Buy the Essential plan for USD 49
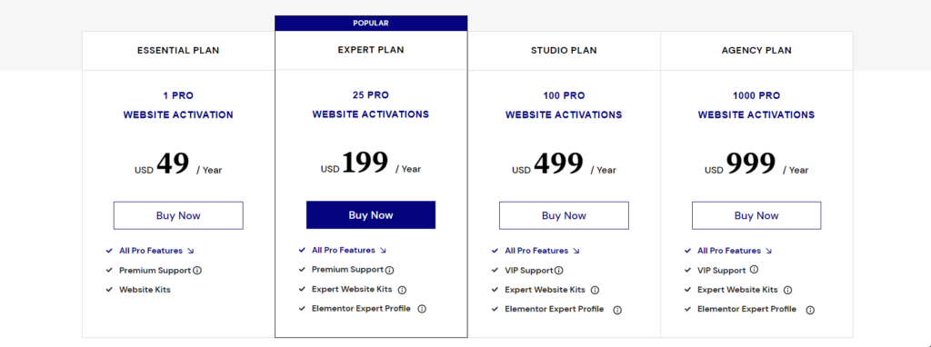Screen dimensions: 931x347 pos(178,215)
